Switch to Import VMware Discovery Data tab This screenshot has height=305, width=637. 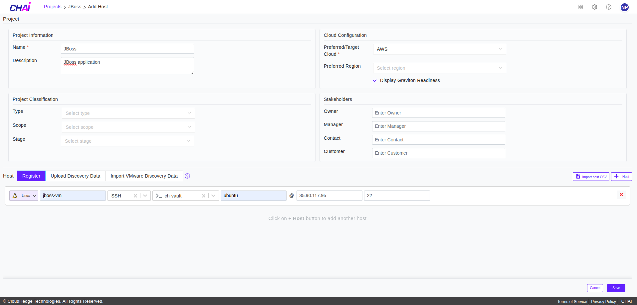tap(144, 176)
